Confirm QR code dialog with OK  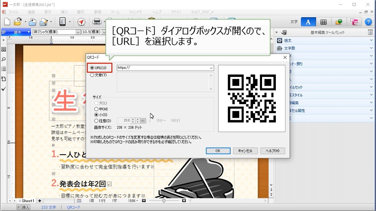[218, 151]
